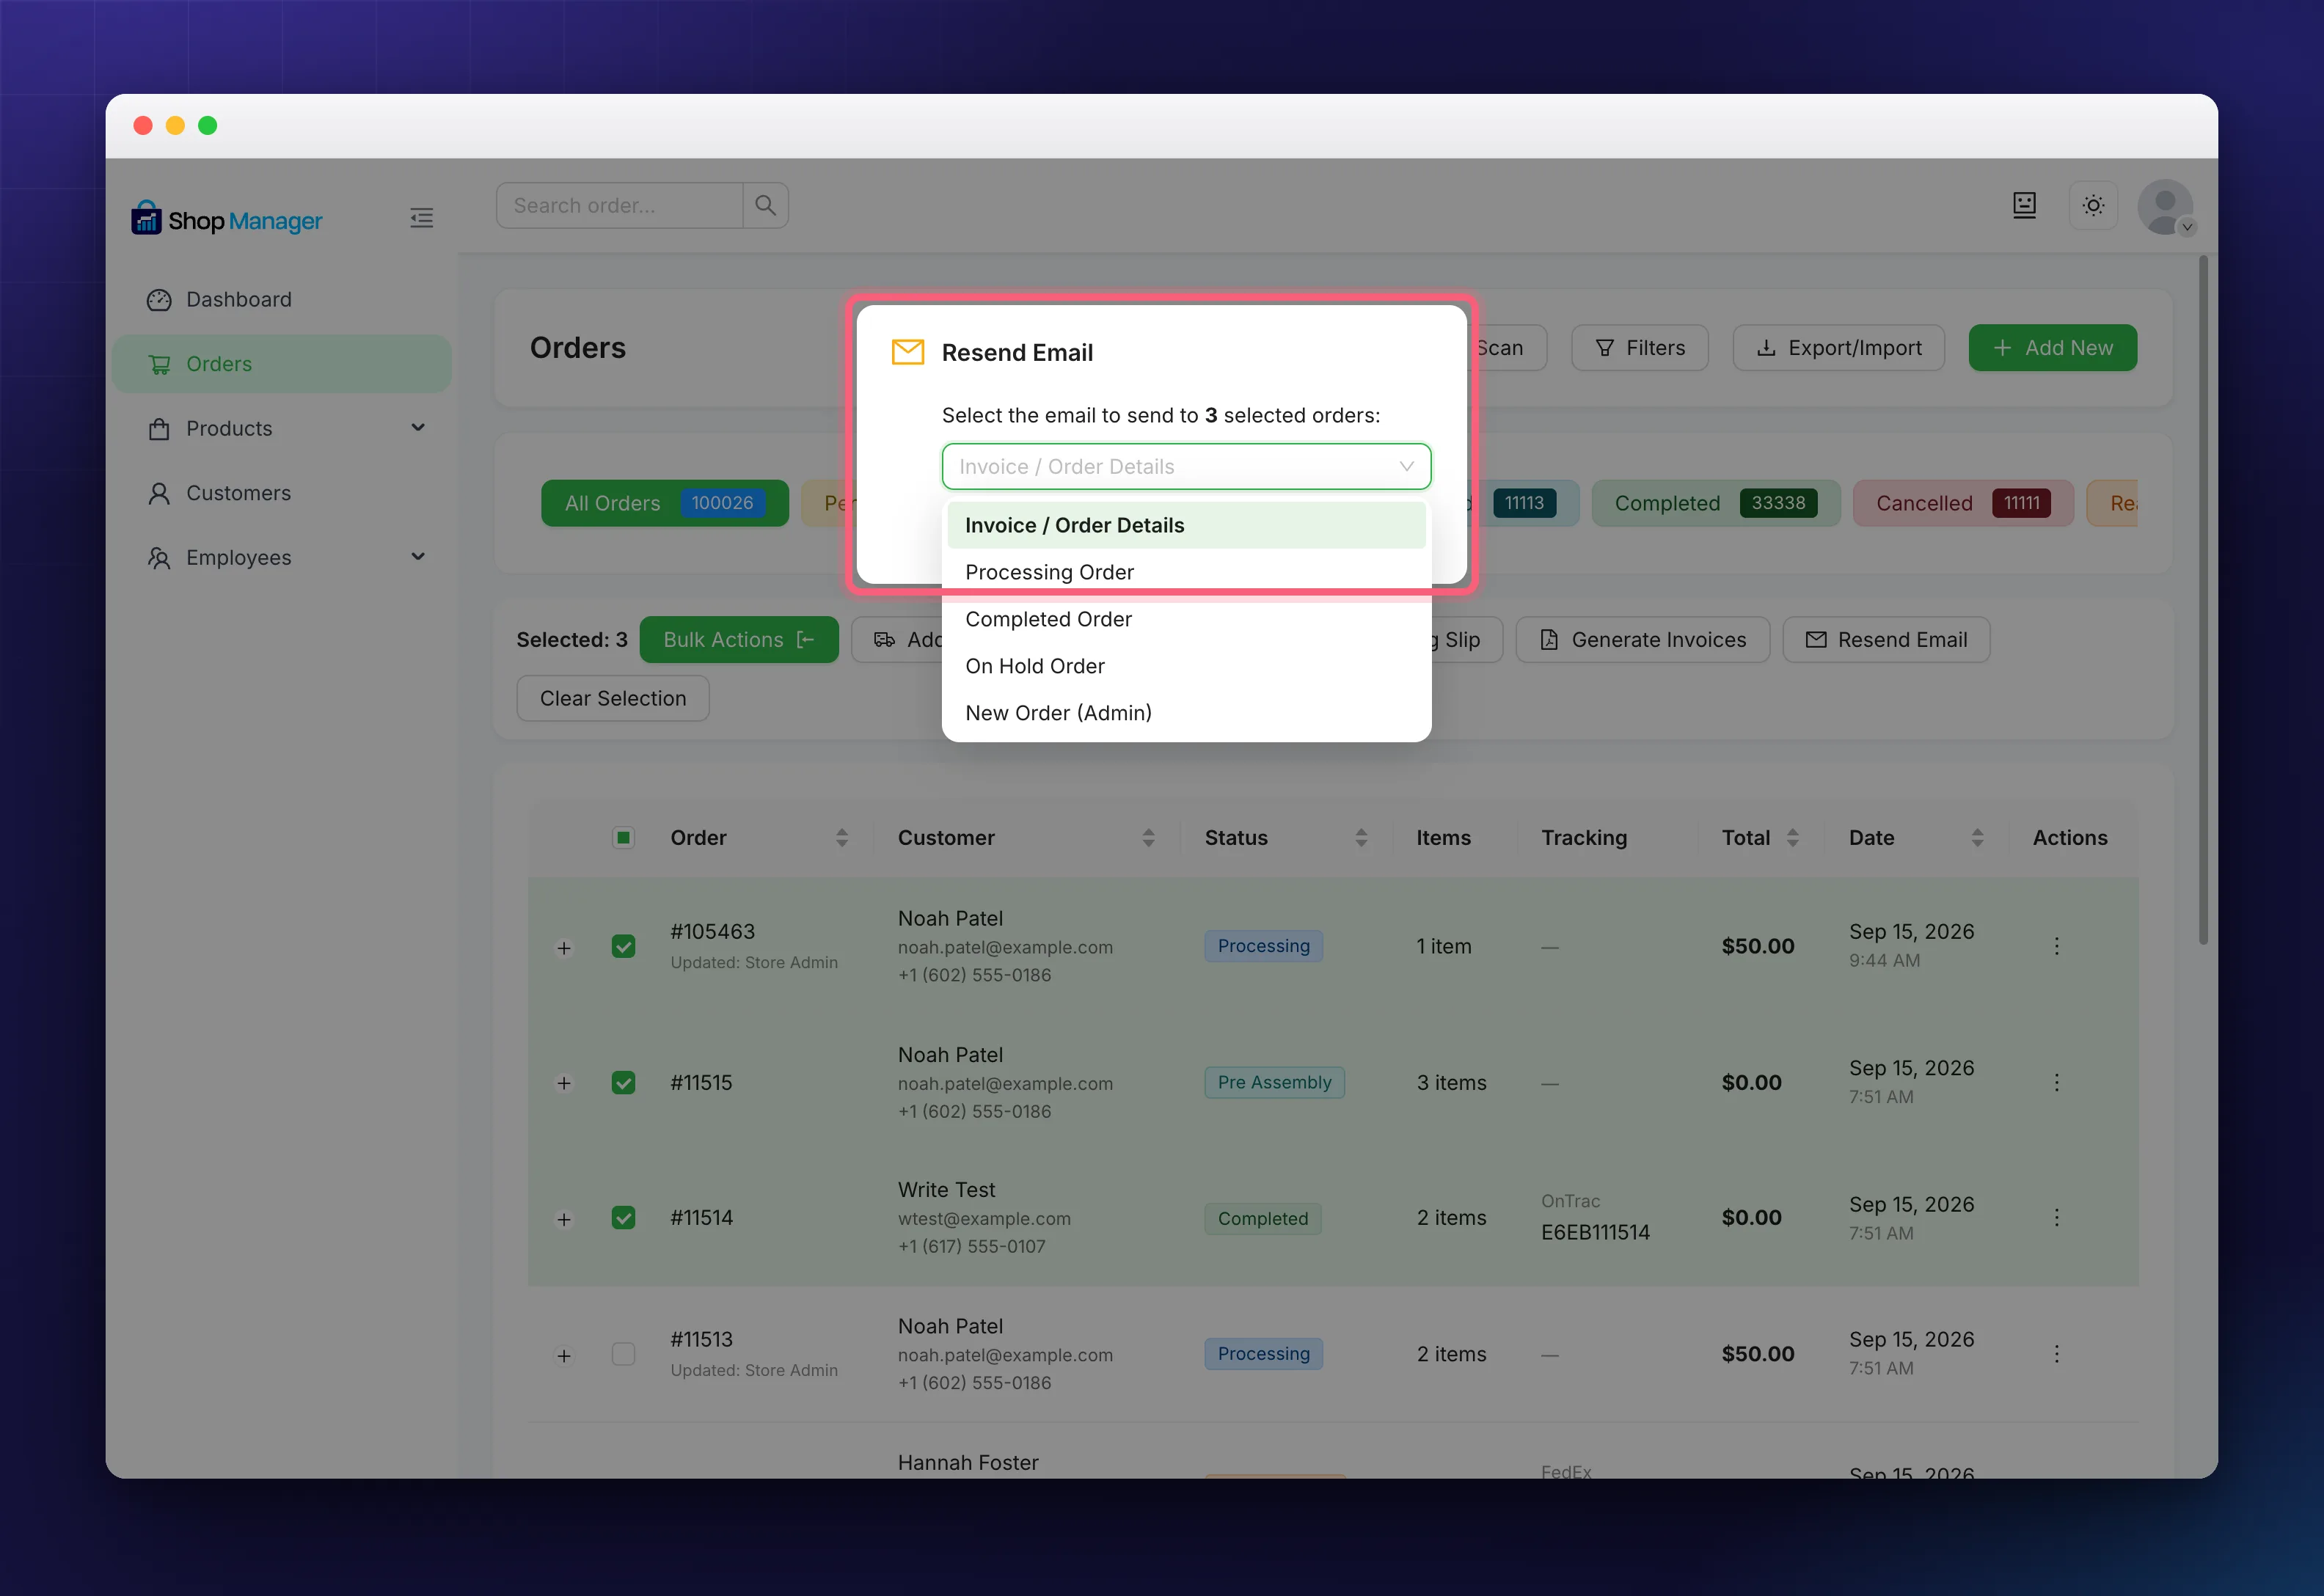Expand row details for order #11514
The height and width of the screenshot is (1596, 2324).
[564, 1219]
